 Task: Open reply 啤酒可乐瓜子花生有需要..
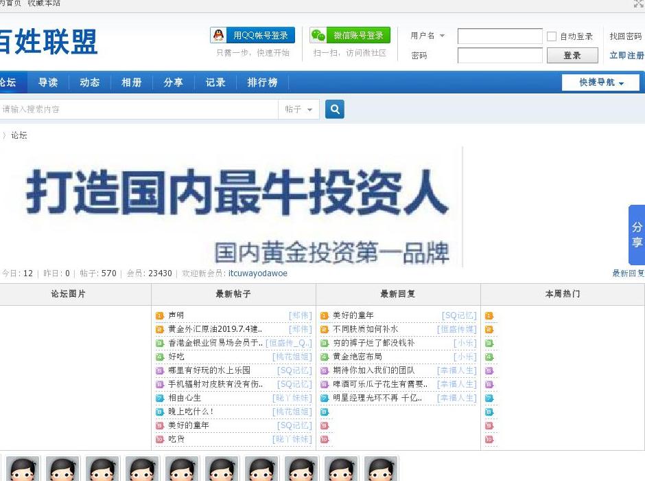coord(380,384)
